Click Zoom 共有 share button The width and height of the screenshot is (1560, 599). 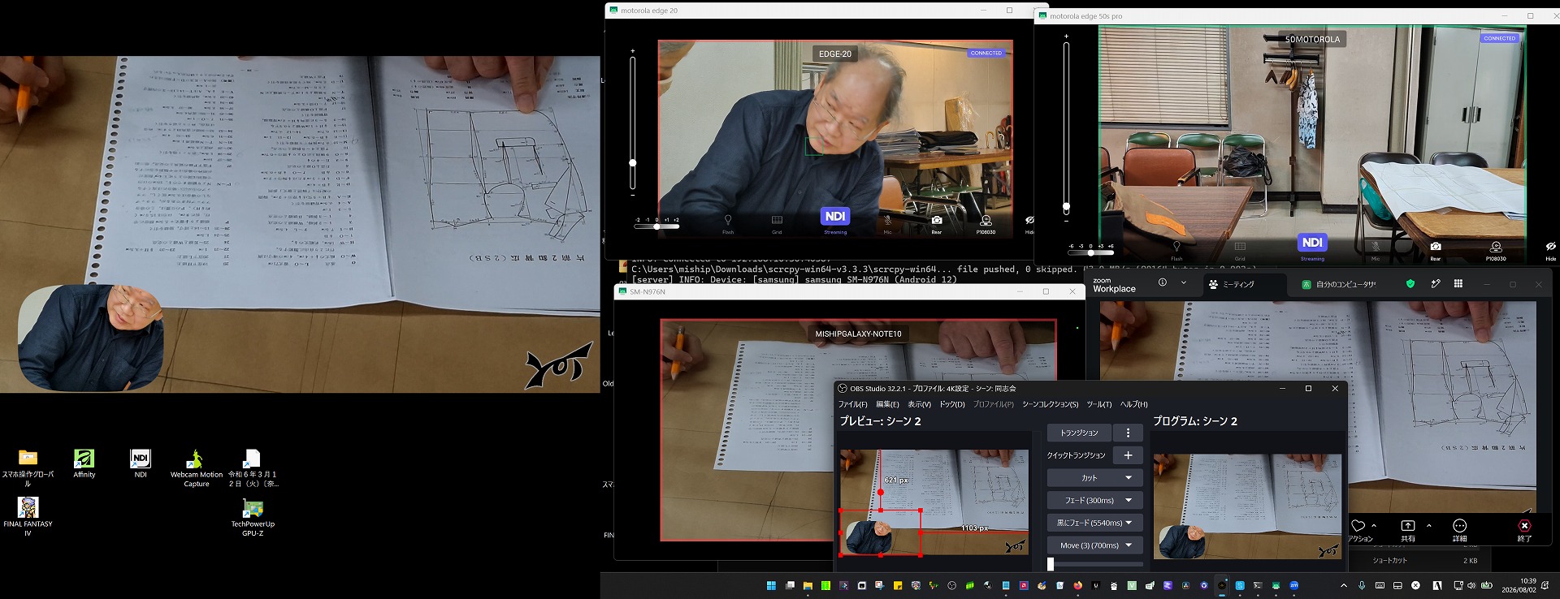point(1408,531)
